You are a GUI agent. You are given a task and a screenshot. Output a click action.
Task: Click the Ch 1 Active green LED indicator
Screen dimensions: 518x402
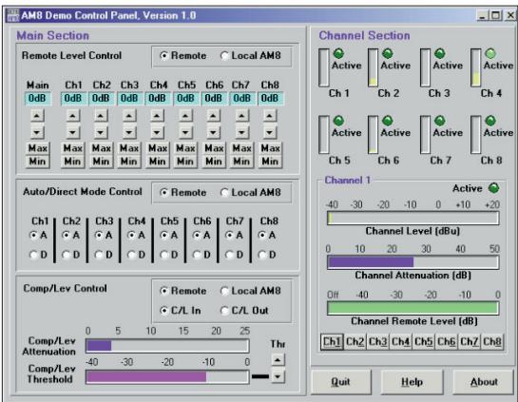pyautogui.click(x=338, y=53)
